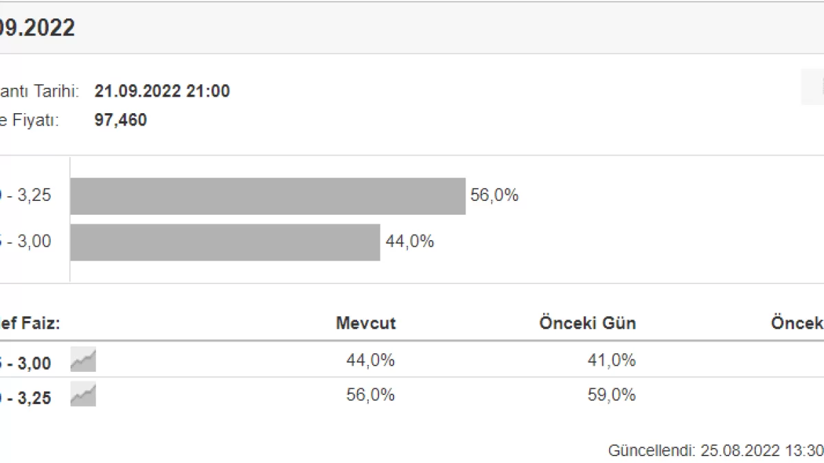Select the bold 3,25 row label in table
This screenshot has height=463, width=824.
26,398
